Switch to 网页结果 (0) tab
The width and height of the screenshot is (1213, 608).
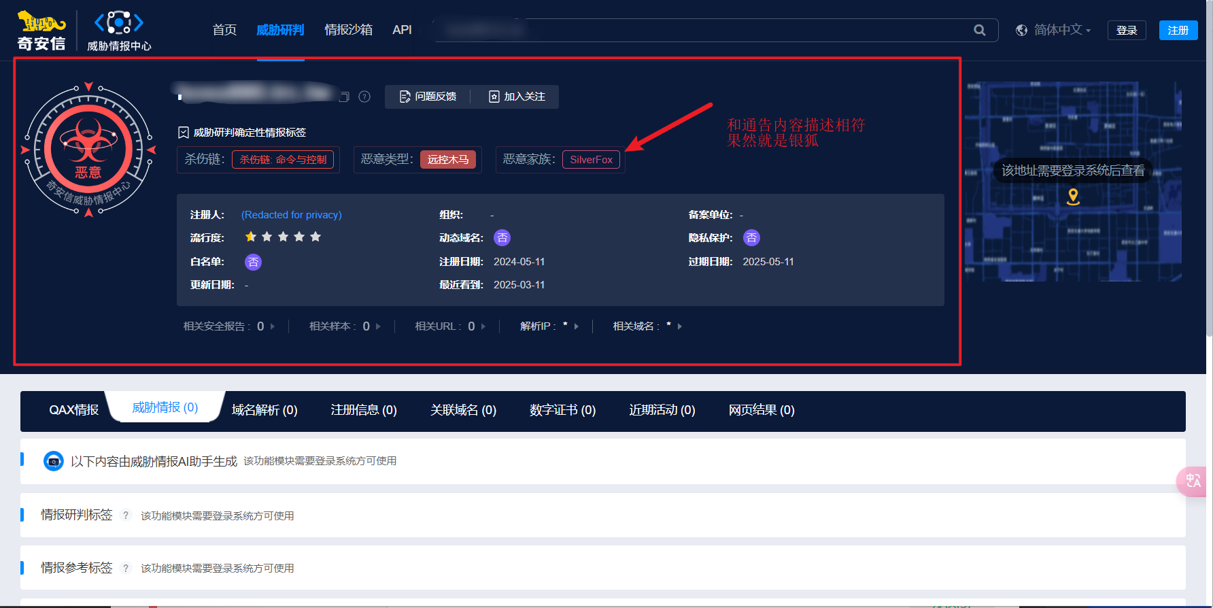(762, 410)
